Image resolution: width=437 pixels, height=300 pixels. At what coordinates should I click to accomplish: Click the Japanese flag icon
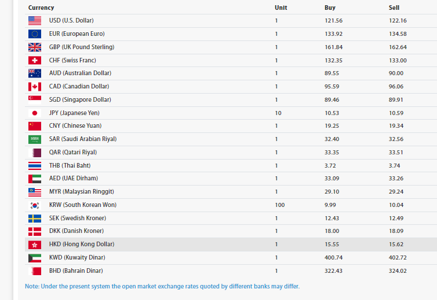click(35, 113)
